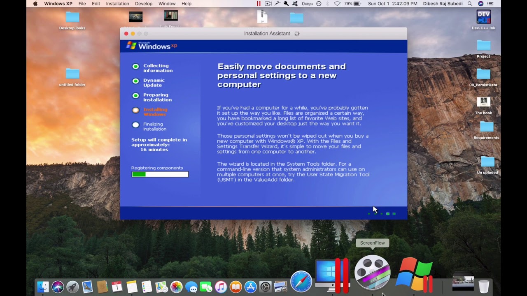The image size is (527, 296).
Task: Open iBooks icon in the Dock
Action: click(236, 287)
